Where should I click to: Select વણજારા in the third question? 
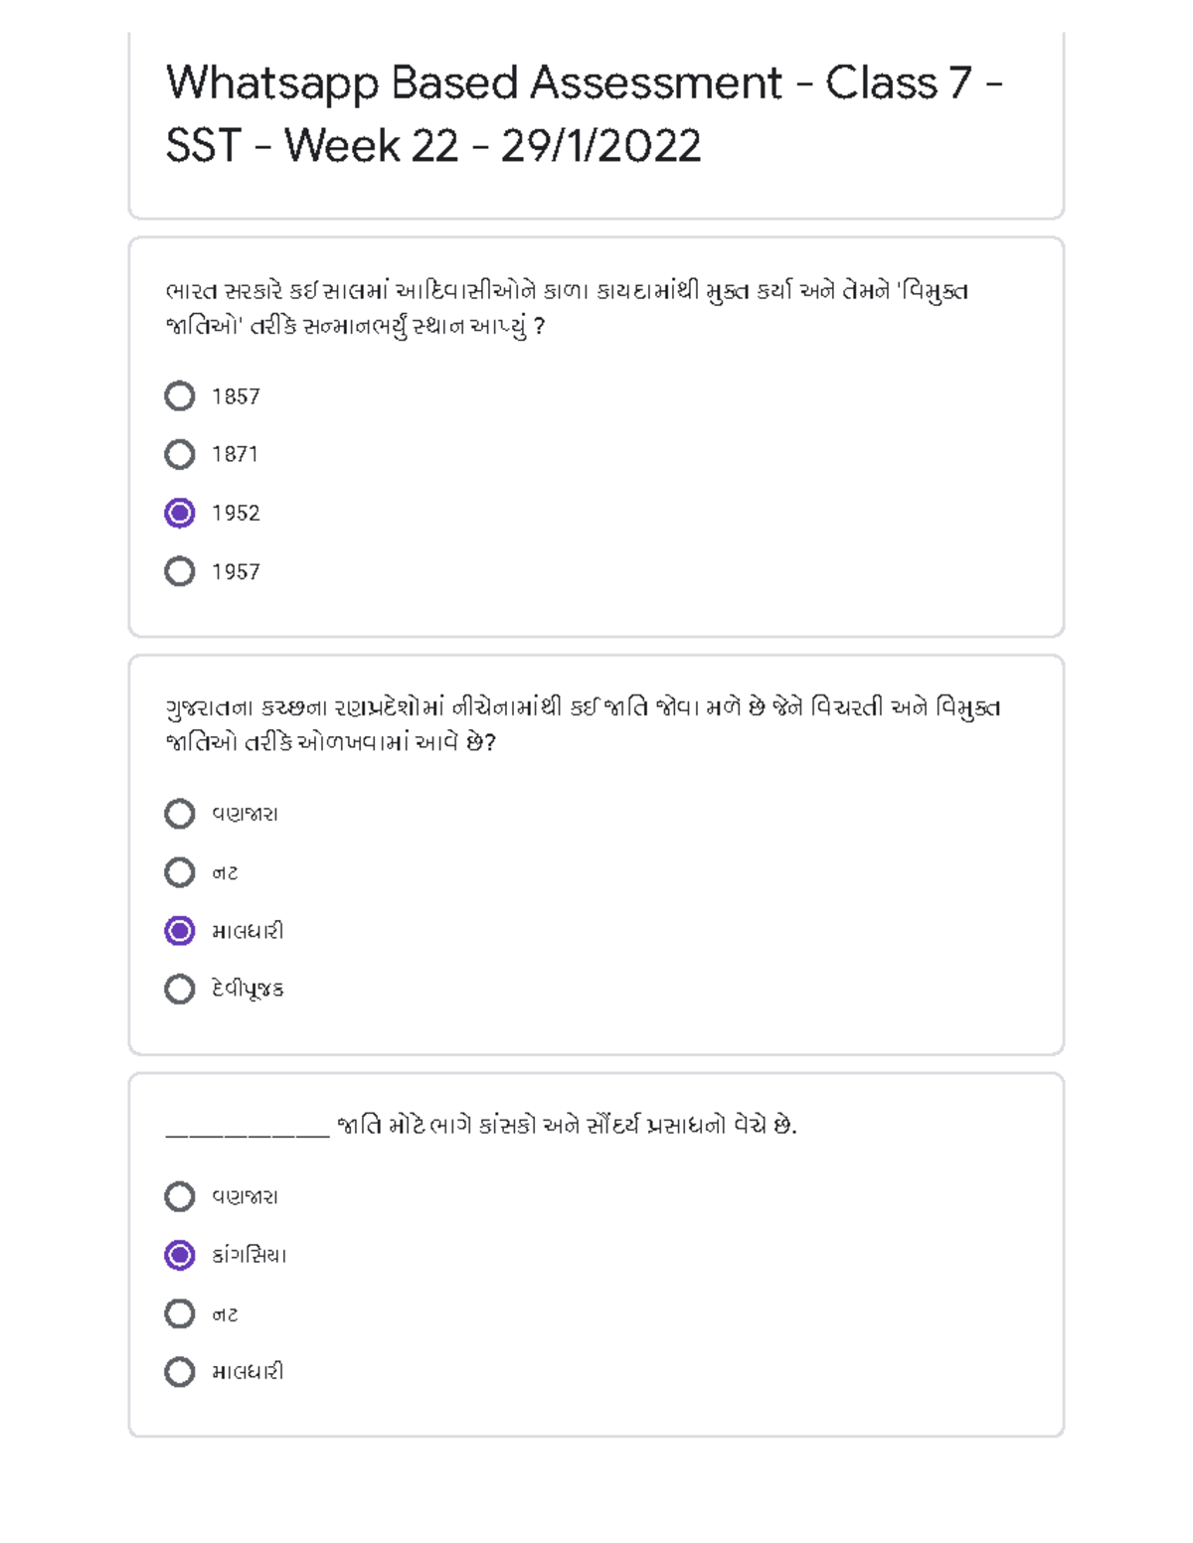click(x=179, y=1196)
